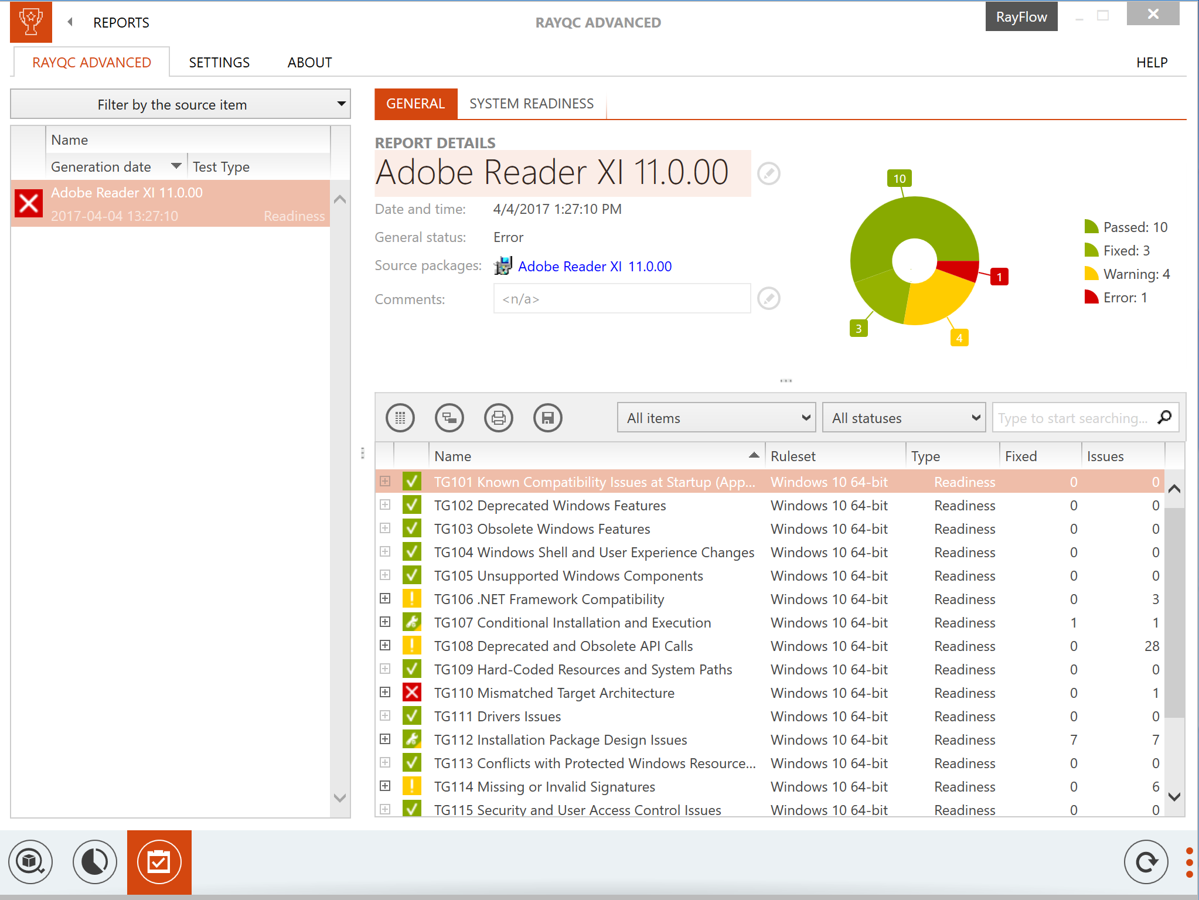Click the grid column chooser toolbar icon
The image size is (1199, 900).
[x=400, y=418]
